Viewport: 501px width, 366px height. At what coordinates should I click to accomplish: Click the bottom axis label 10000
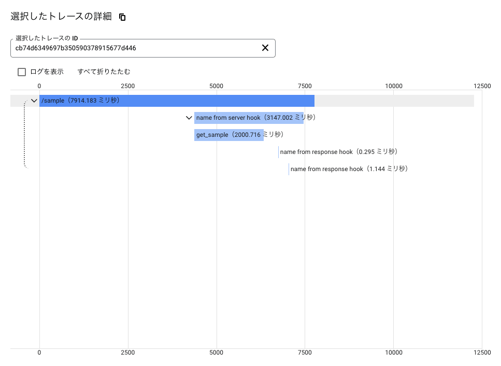(x=394, y=353)
